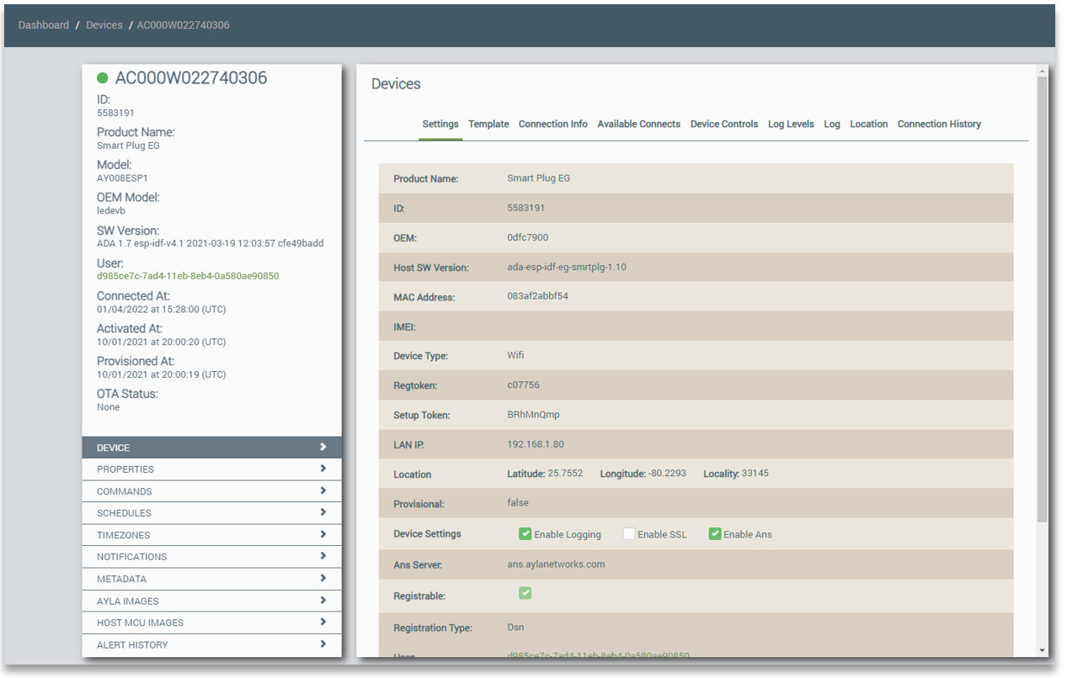Switch to Available Connects tab
The height and width of the screenshot is (678, 1067).
point(638,124)
